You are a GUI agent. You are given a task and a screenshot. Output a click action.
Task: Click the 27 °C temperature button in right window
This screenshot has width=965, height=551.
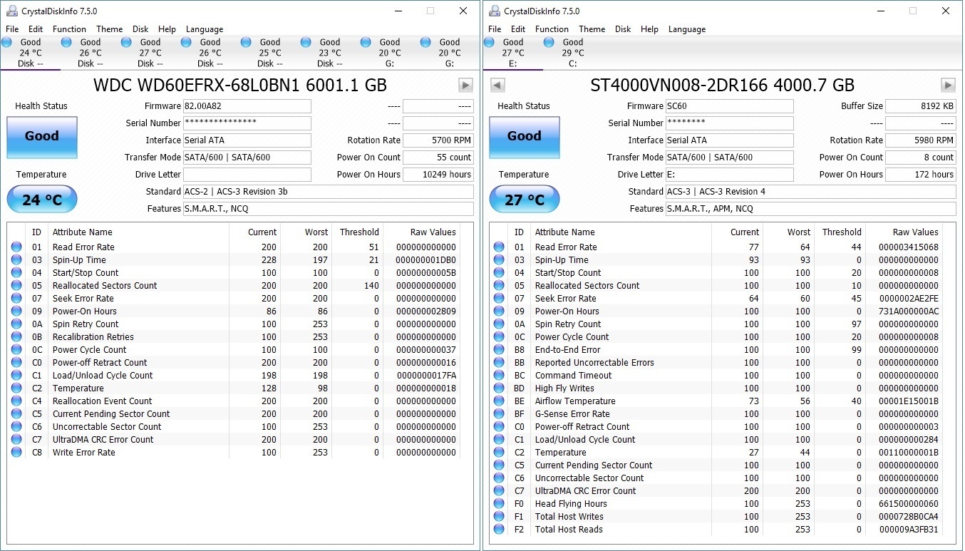coord(525,200)
